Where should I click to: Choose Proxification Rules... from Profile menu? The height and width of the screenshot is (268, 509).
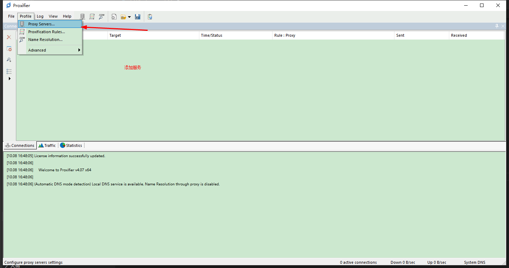coord(46,32)
